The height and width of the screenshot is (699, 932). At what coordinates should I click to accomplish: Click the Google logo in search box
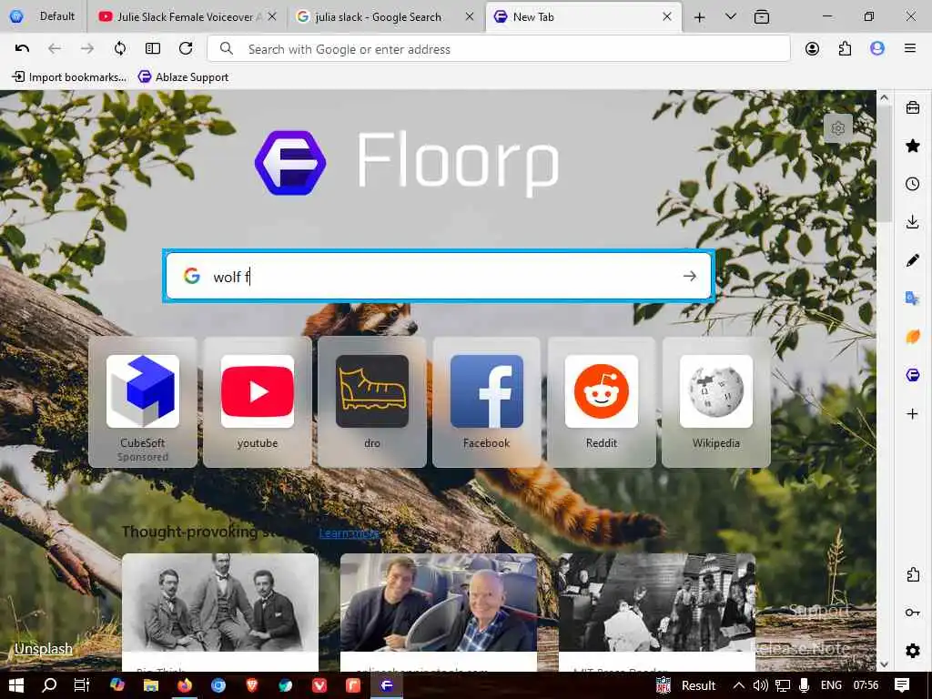(x=191, y=276)
